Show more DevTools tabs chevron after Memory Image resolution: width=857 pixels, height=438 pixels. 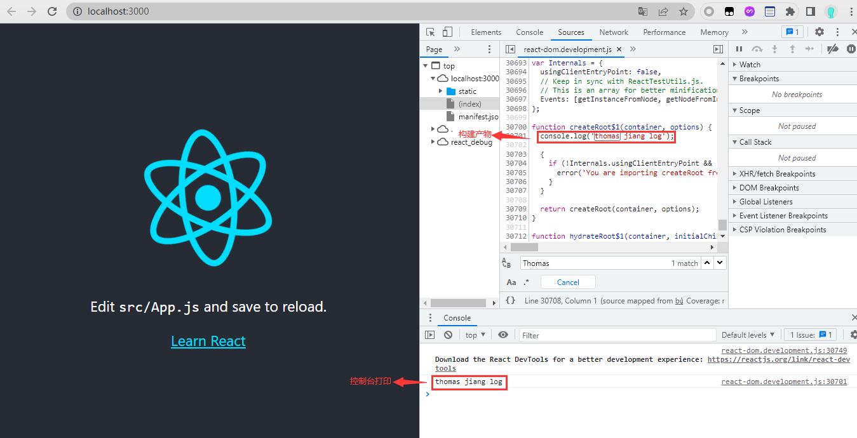pyautogui.click(x=745, y=32)
